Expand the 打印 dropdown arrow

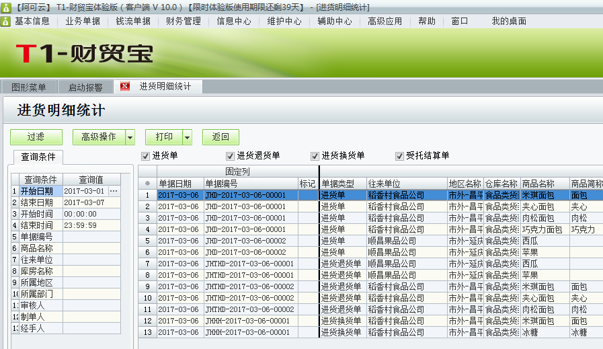pos(188,137)
